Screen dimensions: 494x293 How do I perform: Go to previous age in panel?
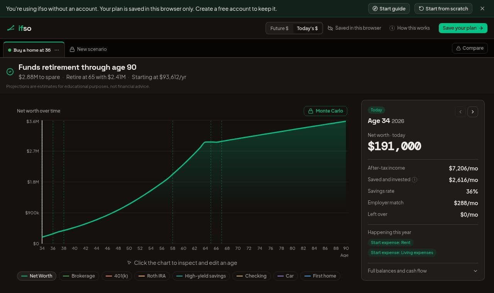tap(460, 112)
